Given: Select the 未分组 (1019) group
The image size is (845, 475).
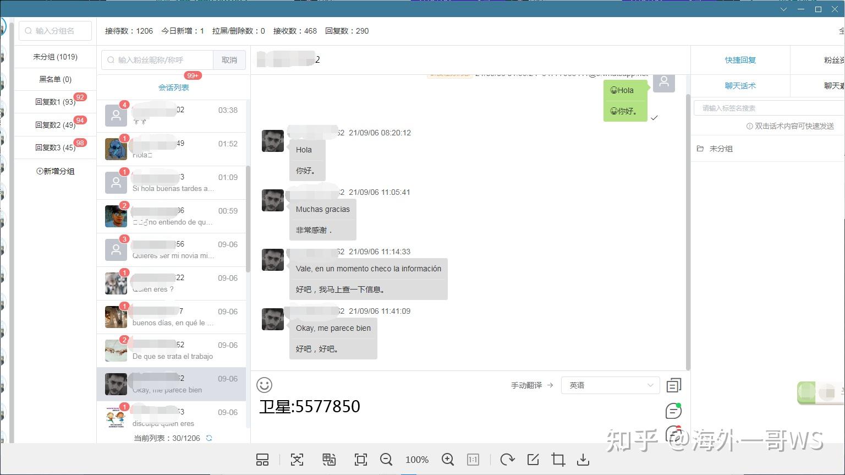Looking at the screenshot, I should tap(55, 57).
